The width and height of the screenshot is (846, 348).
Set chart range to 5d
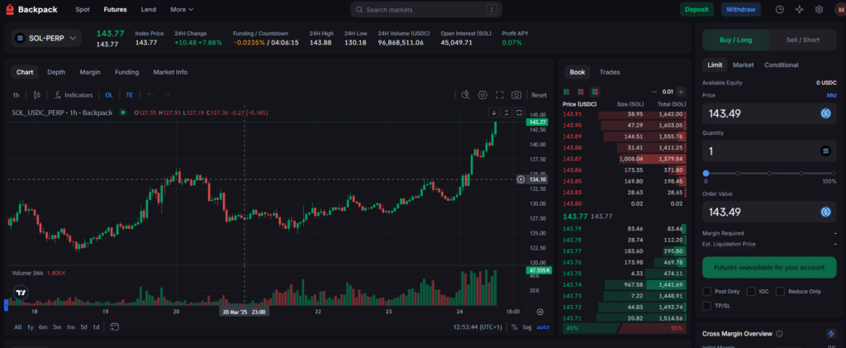(83, 327)
